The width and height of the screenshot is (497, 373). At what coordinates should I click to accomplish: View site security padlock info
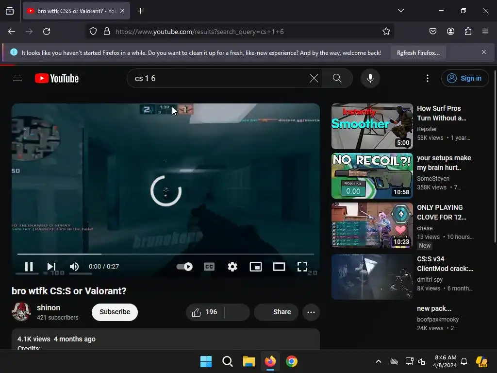point(107,32)
